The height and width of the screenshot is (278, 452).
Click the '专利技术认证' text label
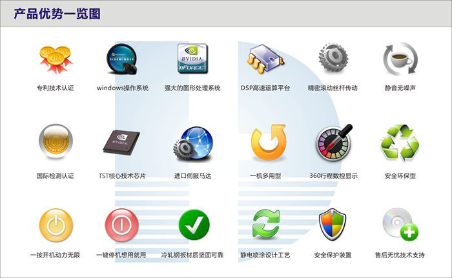point(56,88)
